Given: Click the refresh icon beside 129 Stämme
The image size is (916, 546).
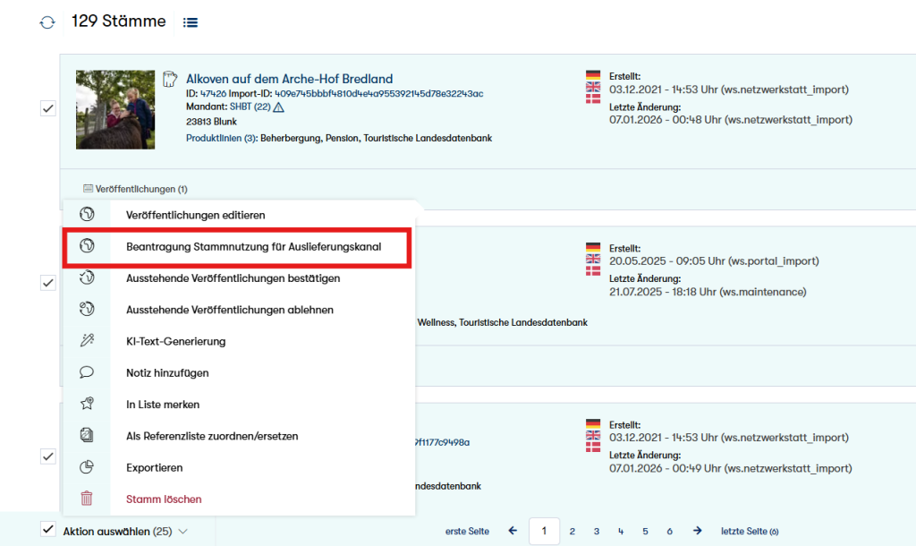Looking at the screenshot, I should (47, 22).
